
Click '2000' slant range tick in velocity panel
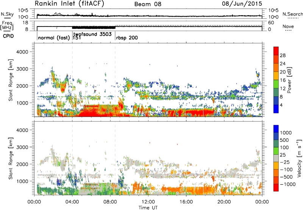tap(22, 164)
